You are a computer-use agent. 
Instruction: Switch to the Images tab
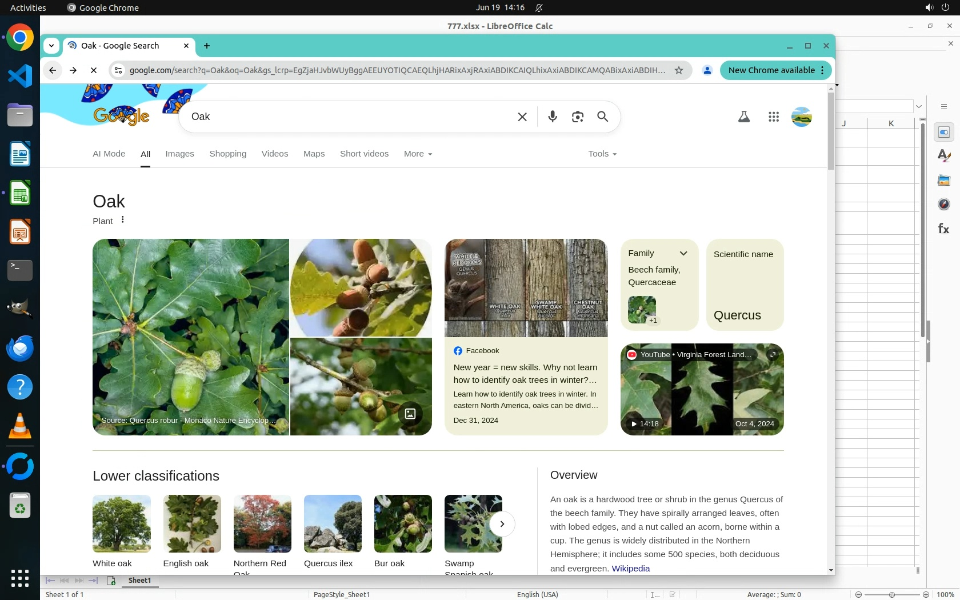[179, 154]
